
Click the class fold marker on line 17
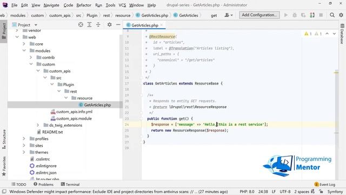pos(141,83)
